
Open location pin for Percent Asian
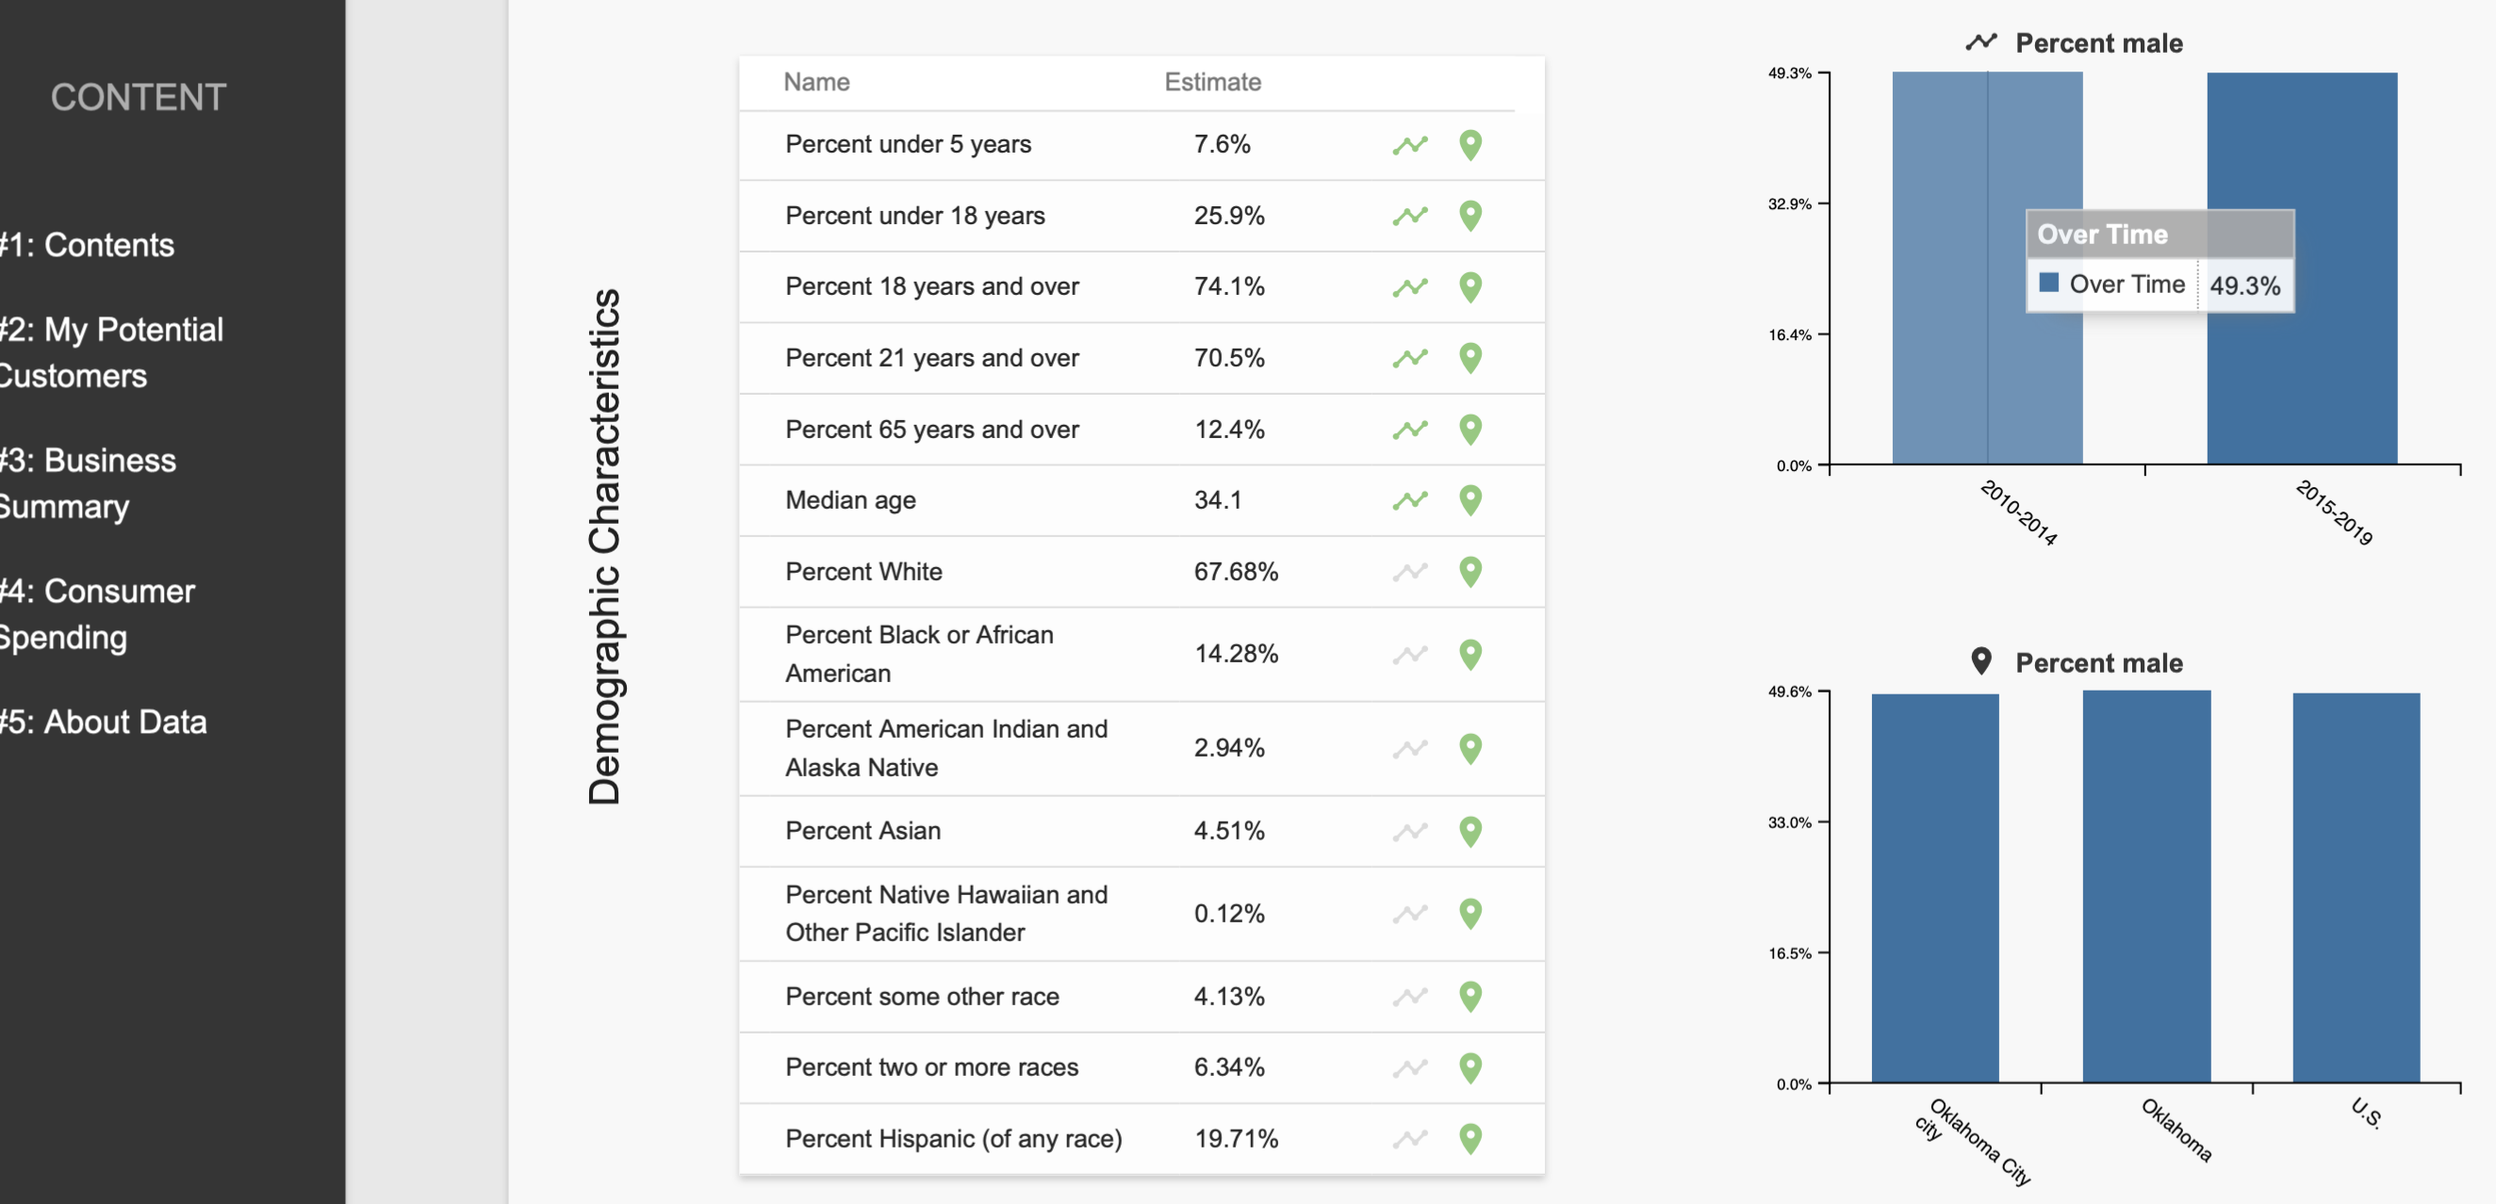(1470, 832)
